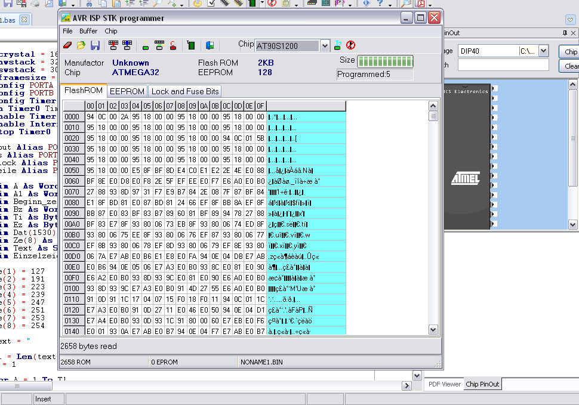Click the erase chip icon with red C
579x405 pixels.
(x=173, y=45)
